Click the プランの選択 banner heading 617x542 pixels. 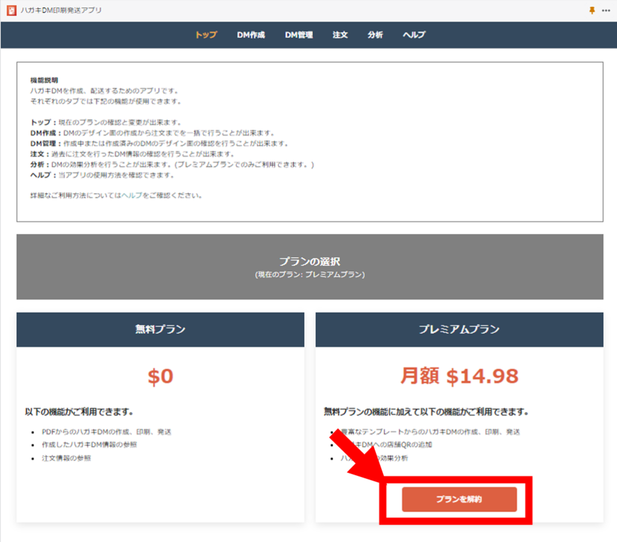(x=310, y=262)
